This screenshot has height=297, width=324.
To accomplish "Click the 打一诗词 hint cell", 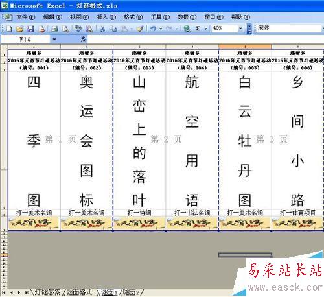I will [139, 213].
